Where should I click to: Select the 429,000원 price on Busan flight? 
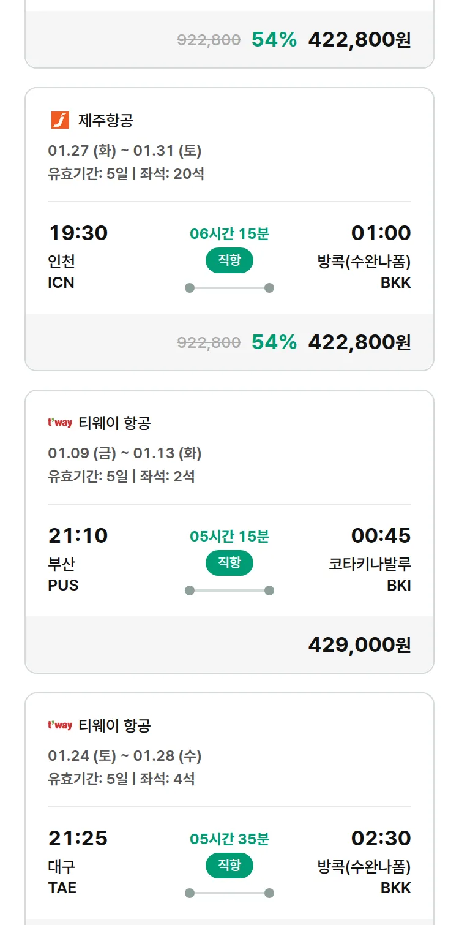359,644
